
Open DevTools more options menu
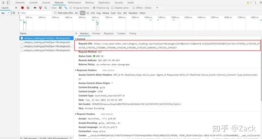(x=255, y=3)
